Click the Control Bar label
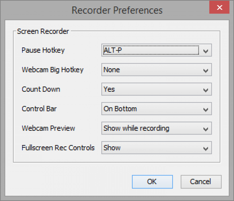234x201 pixels. pyautogui.click(x=39, y=109)
